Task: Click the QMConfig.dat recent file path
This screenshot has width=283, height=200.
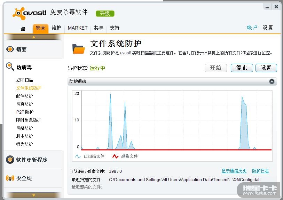Action: pos(184,180)
